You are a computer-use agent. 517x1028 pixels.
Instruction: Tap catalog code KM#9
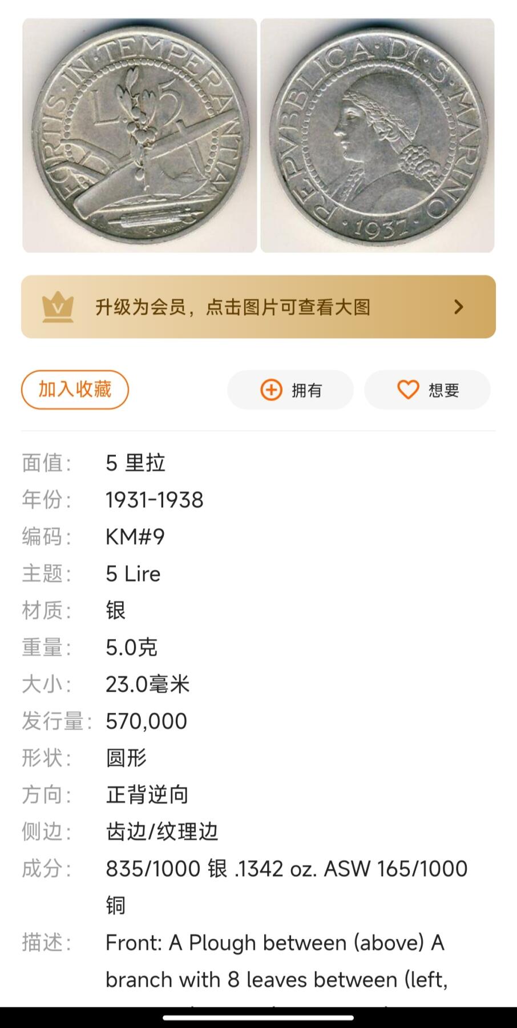pos(135,537)
